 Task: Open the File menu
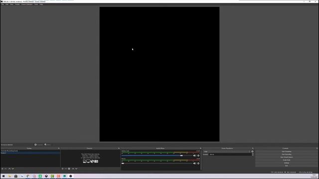(2, 4)
